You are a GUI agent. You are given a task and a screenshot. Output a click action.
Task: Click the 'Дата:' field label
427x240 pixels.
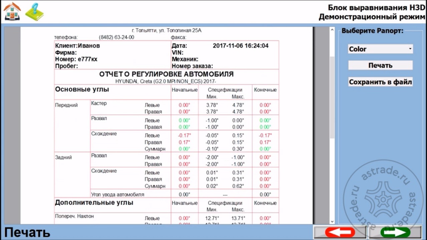click(179, 46)
